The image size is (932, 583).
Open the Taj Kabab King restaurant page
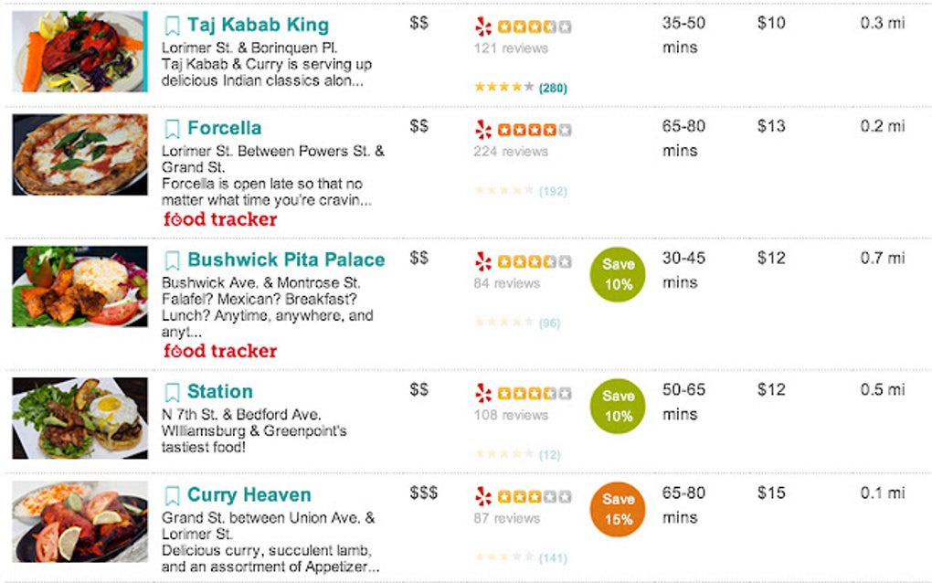pos(258,26)
